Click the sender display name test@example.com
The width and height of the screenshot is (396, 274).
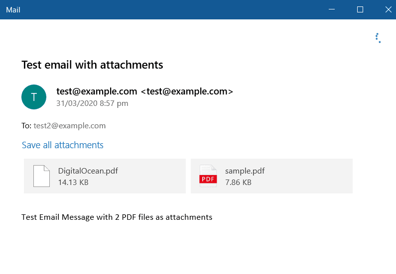(x=97, y=91)
